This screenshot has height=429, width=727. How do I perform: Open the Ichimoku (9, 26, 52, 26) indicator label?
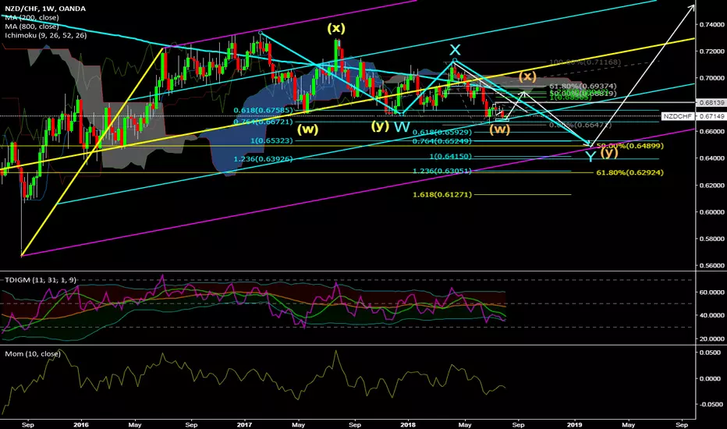point(45,35)
